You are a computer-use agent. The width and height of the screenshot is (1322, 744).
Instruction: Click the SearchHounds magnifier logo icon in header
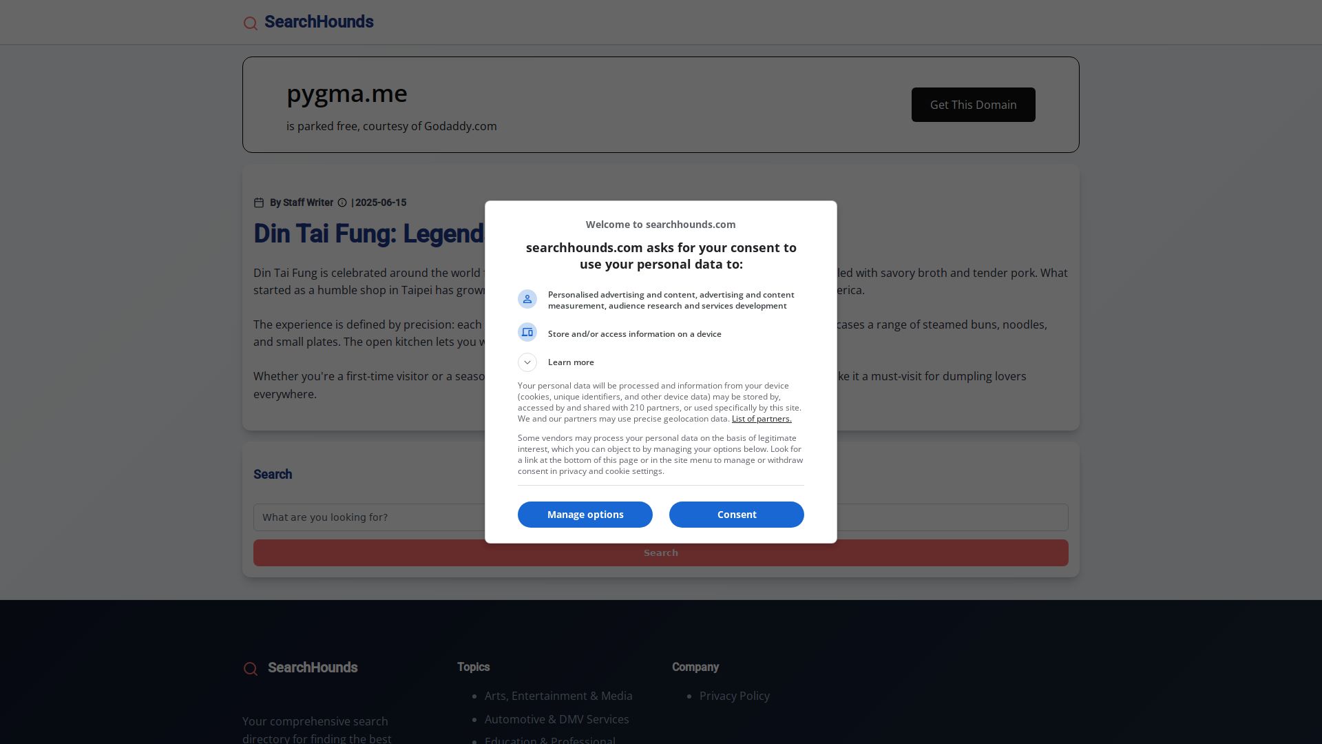[x=251, y=23]
